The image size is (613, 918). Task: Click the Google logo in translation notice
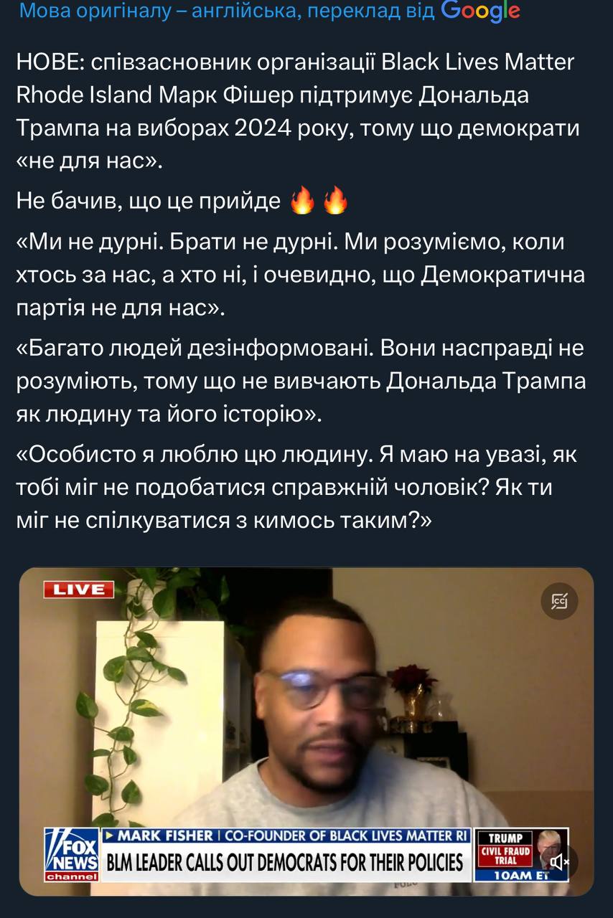[x=480, y=11]
